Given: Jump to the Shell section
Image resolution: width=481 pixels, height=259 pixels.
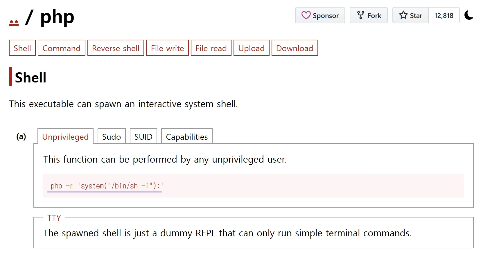Looking at the screenshot, I should (22, 48).
